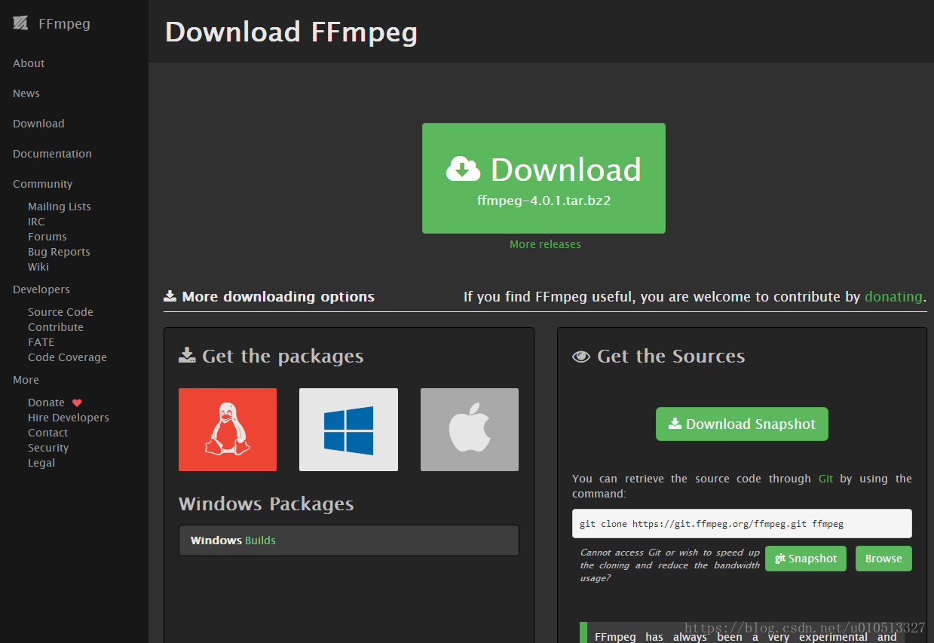Navigate to Documentation in the sidebar
934x643 pixels.
click(x=51, y=153)
